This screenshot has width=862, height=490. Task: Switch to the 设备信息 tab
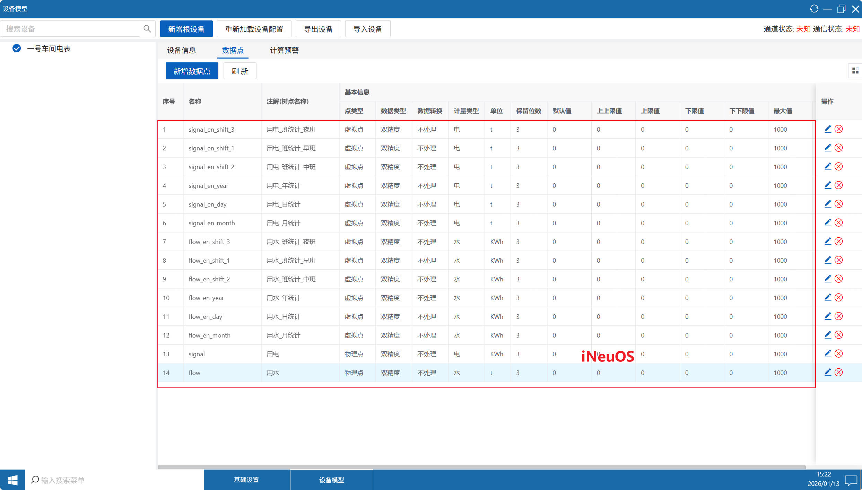pyautogui.click(x=181, y=50)
